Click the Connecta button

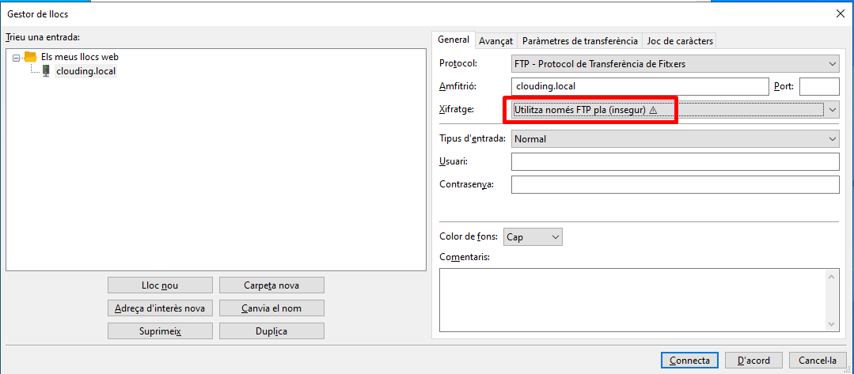point(689,361)
